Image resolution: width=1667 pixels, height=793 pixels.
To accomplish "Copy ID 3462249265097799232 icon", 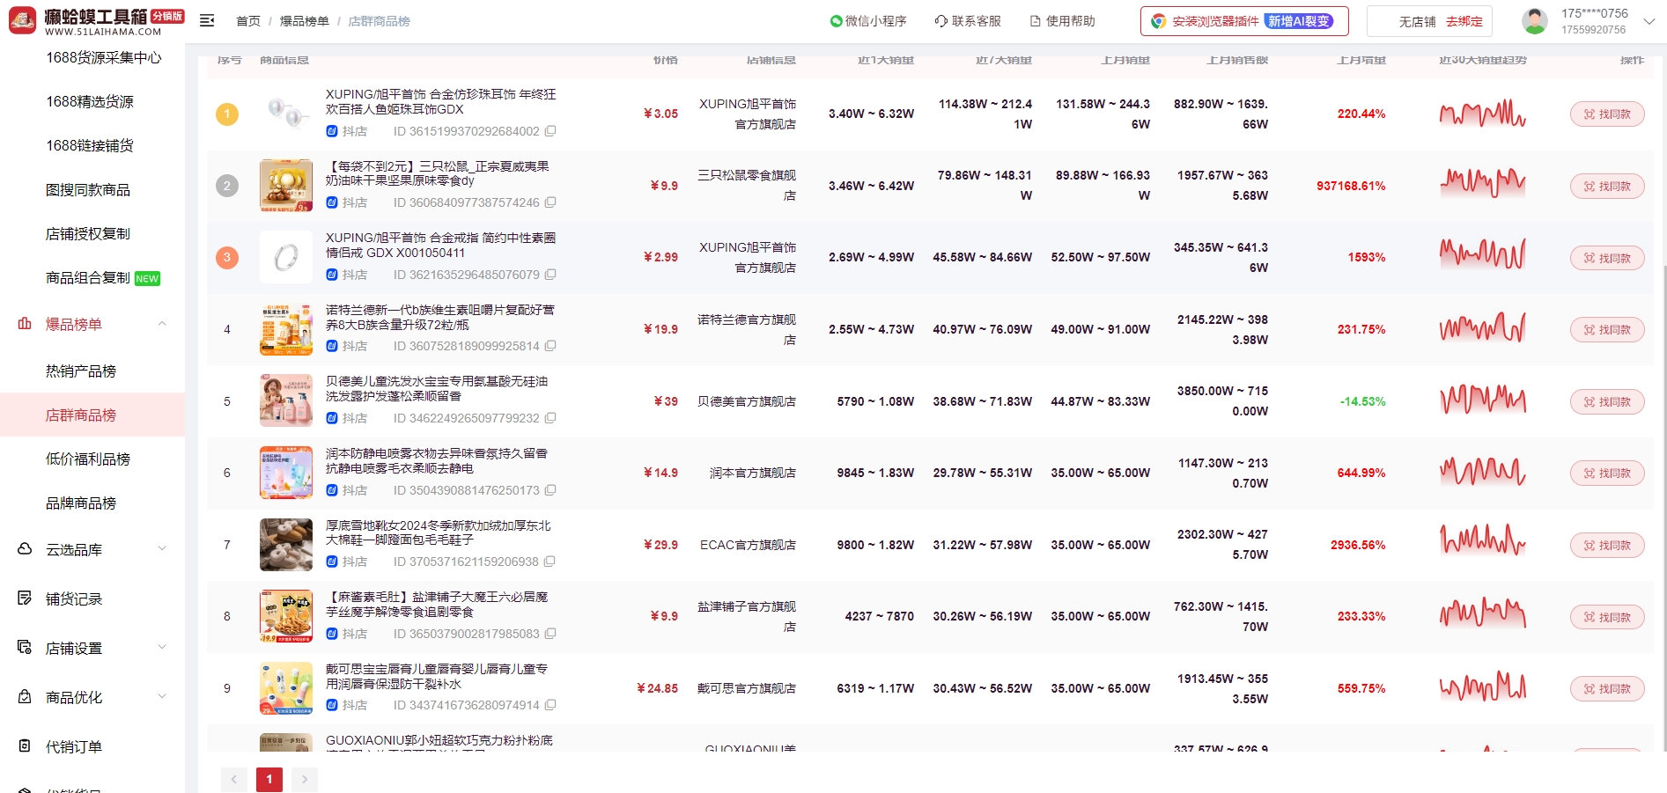I will pyautogui.click(x=550, y=418).
